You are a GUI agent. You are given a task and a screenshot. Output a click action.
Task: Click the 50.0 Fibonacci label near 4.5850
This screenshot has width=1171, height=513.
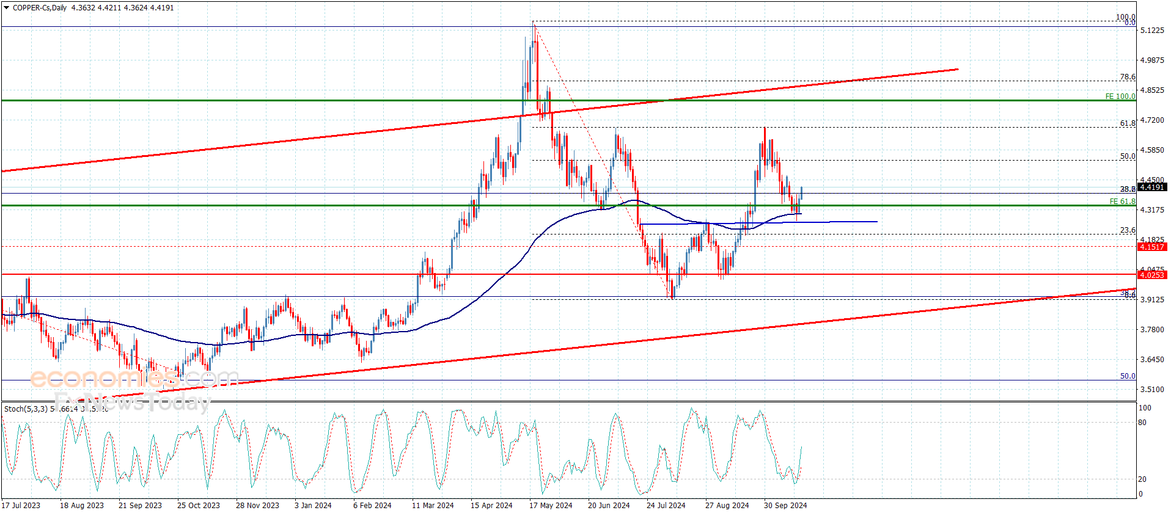pos(1128,156)
